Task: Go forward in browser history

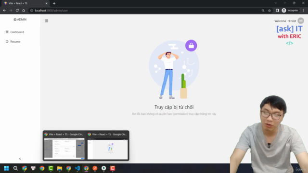Action: 11,11
